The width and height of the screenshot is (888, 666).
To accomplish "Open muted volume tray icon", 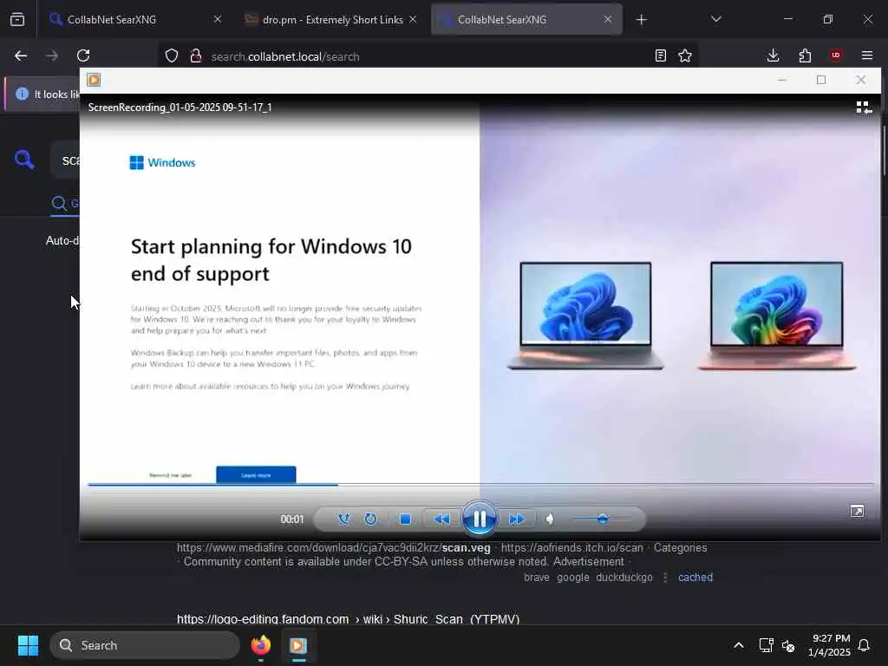I will [788, 645].
